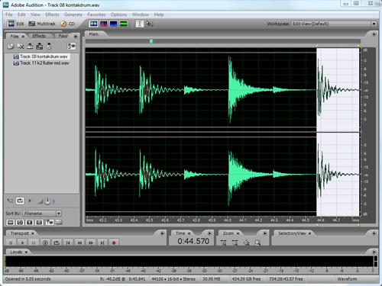Start playback with the Play button
This screenshot has width=382, height=286.
[22, 243]
